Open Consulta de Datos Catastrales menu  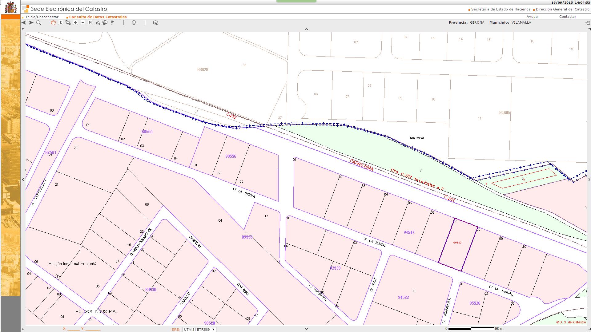pos(98,17)
